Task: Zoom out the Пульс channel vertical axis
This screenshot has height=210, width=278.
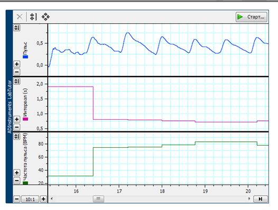Action: pos(17,72)
